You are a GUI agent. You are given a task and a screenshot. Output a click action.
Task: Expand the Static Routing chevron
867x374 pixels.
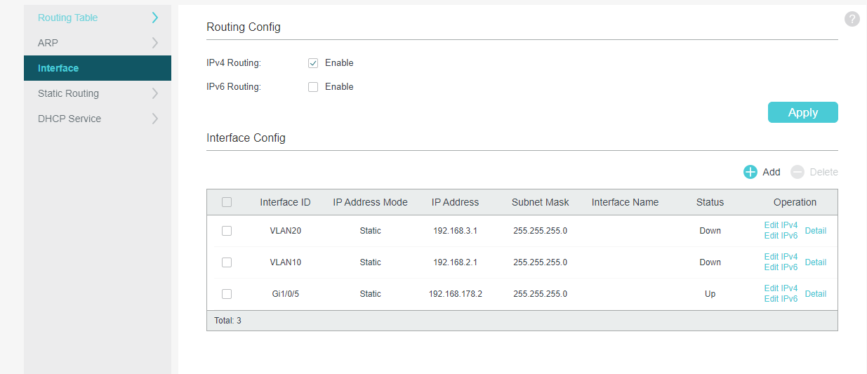tap(155, 93)
